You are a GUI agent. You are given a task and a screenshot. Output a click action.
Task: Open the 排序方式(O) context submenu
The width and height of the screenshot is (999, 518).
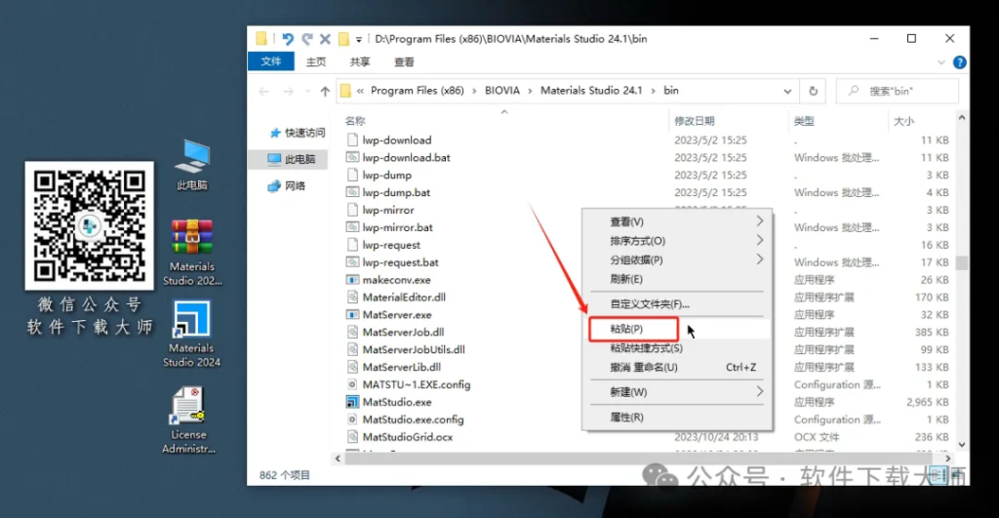tap(677, 241)
